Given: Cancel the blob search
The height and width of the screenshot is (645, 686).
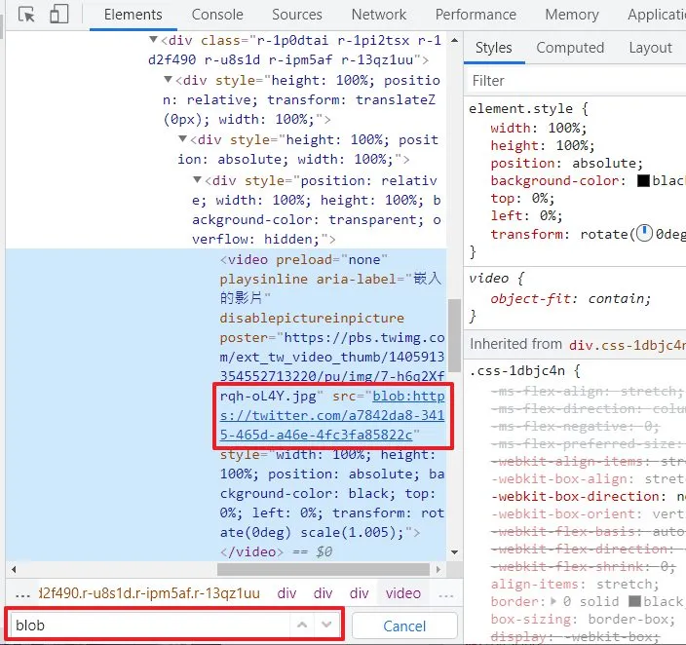Looking at the screenshot, I should (404, 626).
